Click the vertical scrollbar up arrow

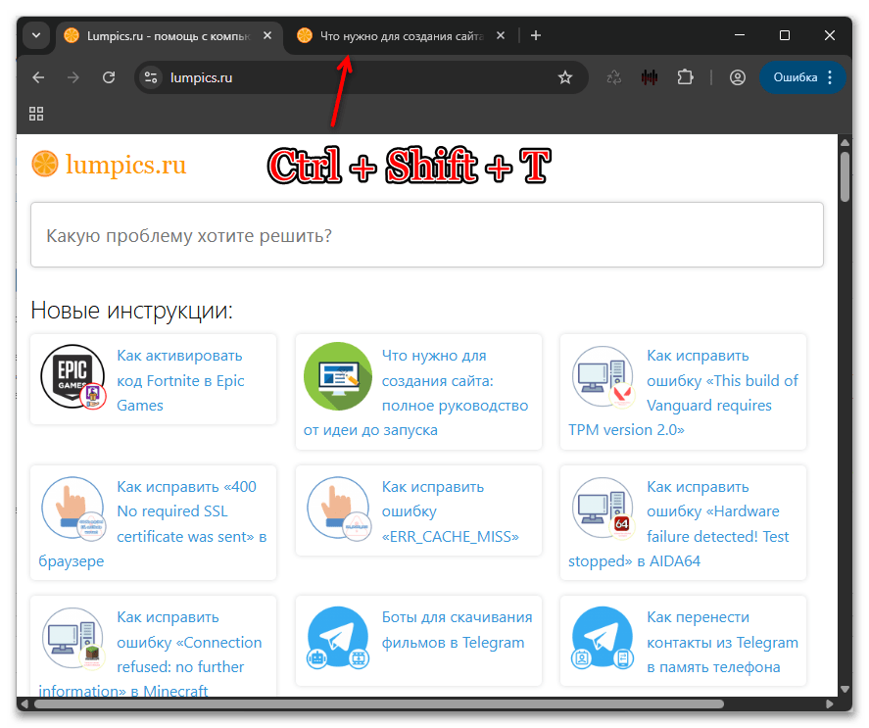click(x=845, y=142)
